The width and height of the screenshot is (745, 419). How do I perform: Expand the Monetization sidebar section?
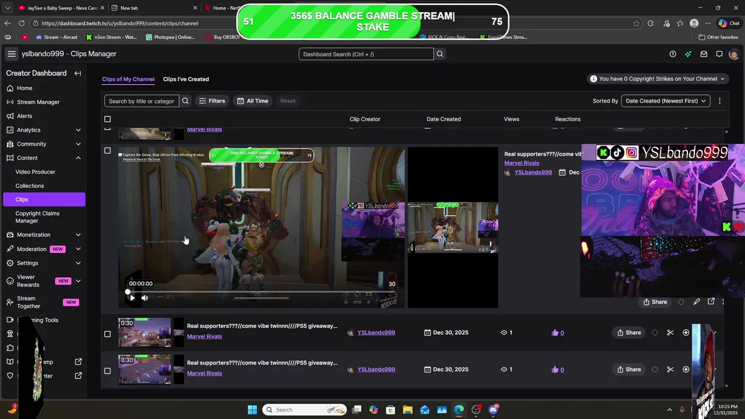pyautogui.click(x=78, y=235)
